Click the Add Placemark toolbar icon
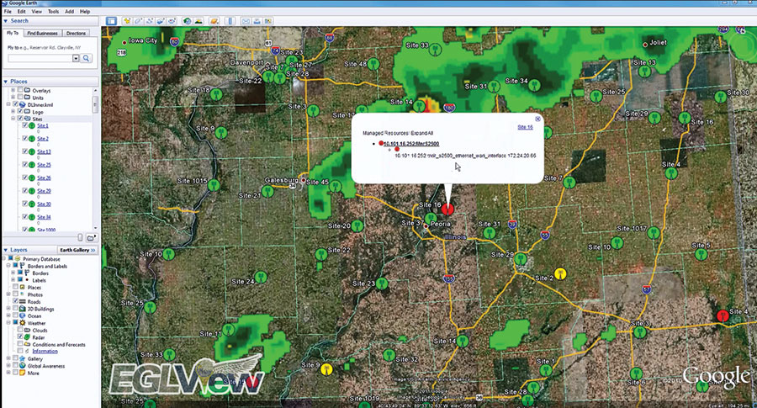The width and height of the screenshot is (757, 408). click(128, 20)
